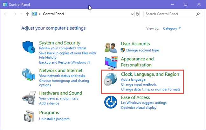This screenshot has height=130, width=206.
Task: Open the Appearance and Personalization monitor icon
Action: point(111,62)
